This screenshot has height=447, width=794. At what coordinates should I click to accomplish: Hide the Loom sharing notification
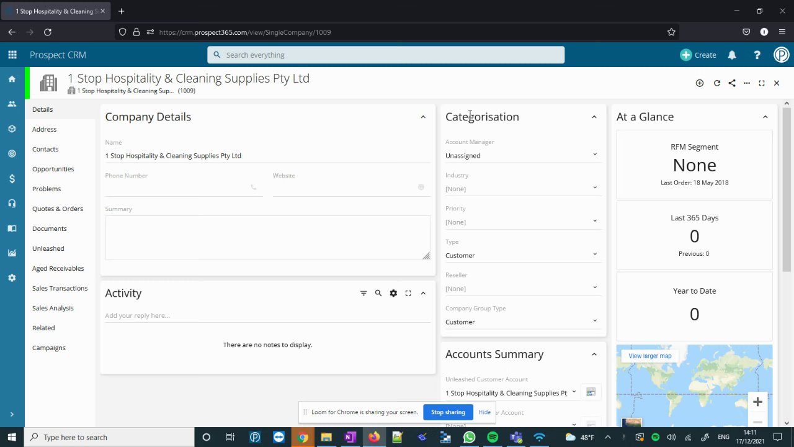point(484,412)
